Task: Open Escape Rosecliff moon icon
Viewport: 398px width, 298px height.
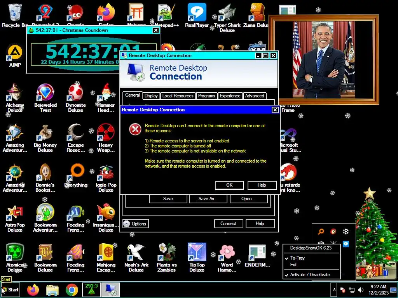Action: click(x=75, y=138)
